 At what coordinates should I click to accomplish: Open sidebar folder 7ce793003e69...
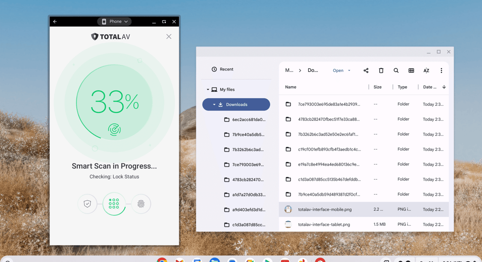245,165
